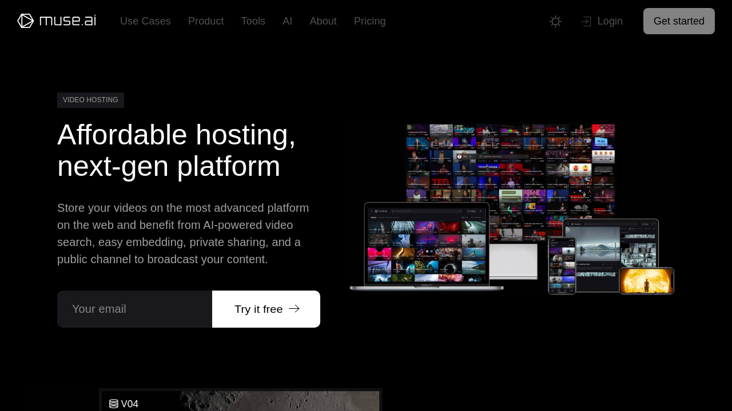This screenshot has width=732, height=411.
Task: Click the Login link text
Action: (610, 21)
